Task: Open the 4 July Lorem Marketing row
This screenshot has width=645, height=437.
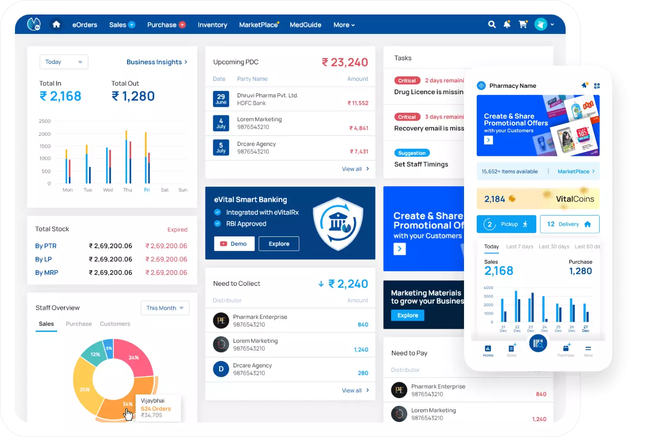Action: tap(290, 123)
